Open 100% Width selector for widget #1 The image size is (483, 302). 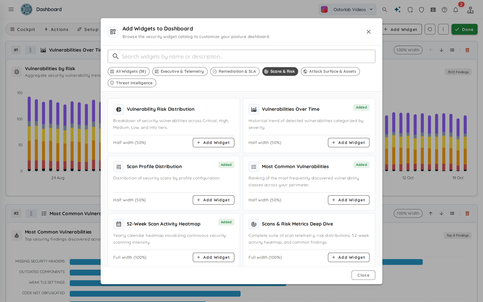click(408, 50)
